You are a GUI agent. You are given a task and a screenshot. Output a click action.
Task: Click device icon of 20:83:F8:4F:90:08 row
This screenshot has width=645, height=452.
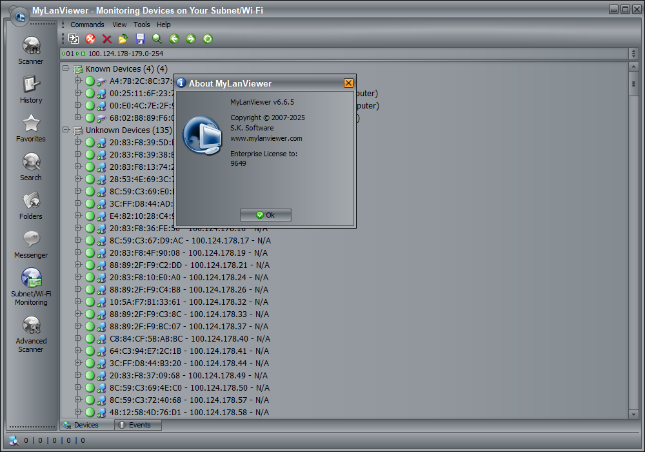(101, 253)
